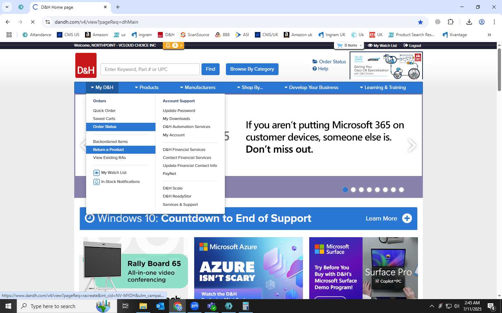Click the stop loading X button
This screenshot has height=313, width=502.
32,22
